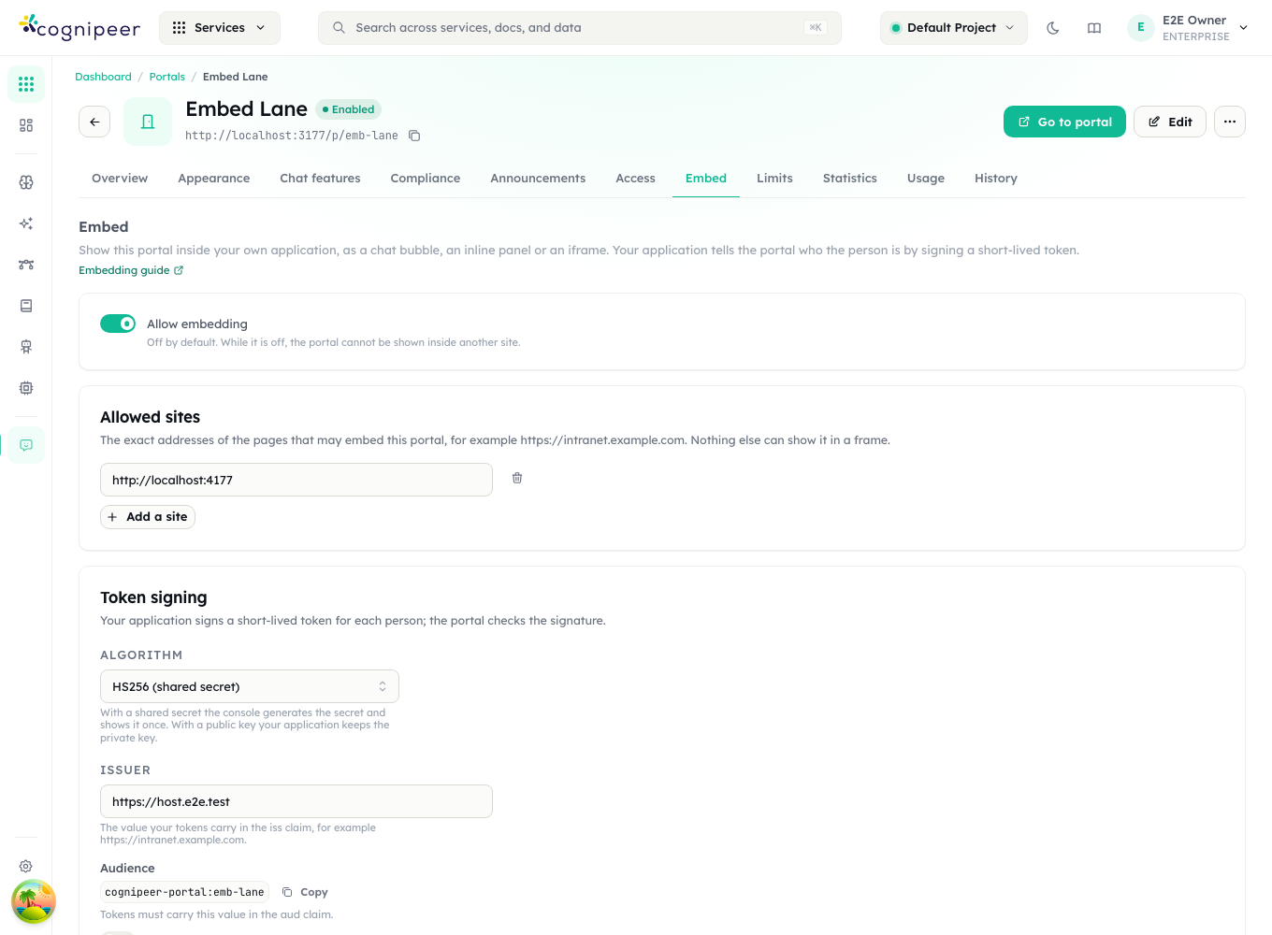Open the Embedding guide link
The image size is (1272, 935).
(131, 270)
